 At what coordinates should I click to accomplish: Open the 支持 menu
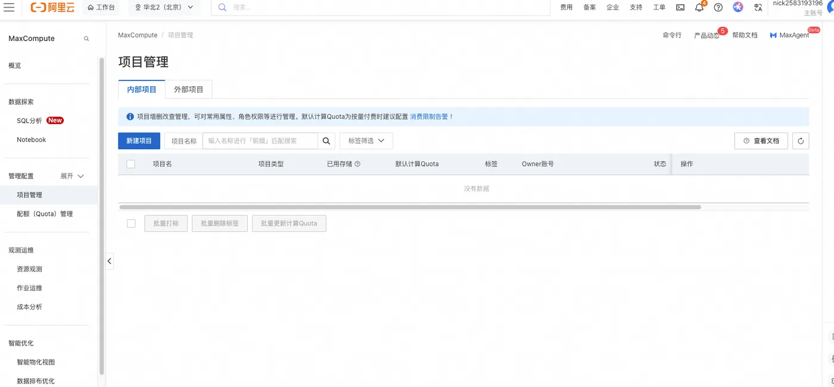(636, 7)
